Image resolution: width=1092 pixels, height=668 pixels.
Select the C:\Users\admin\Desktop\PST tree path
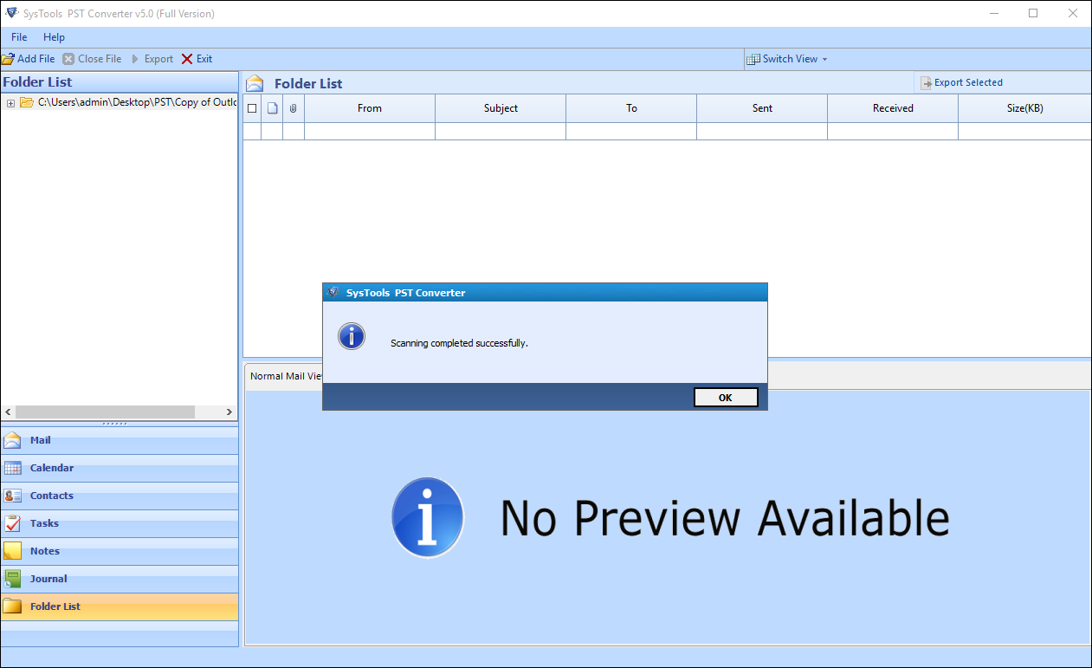coord(137,102)
